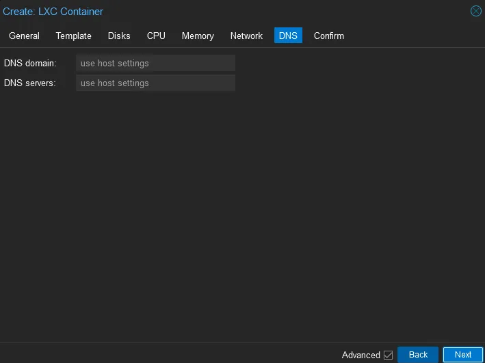Toggle the Advanced checkbox
The image size is (485, 363).
tap(389, 355)
